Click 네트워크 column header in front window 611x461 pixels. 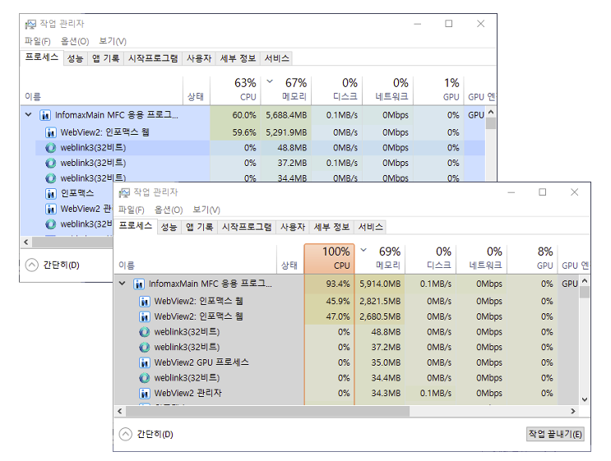coord(482,259)
